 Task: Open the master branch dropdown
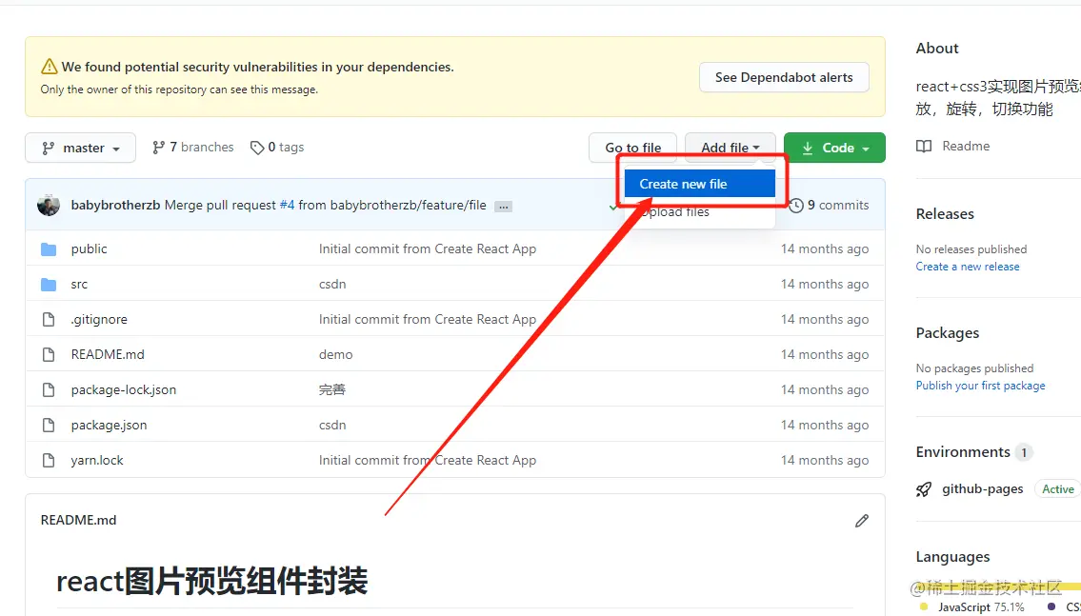pyautogui.click(x=81, y=149)
